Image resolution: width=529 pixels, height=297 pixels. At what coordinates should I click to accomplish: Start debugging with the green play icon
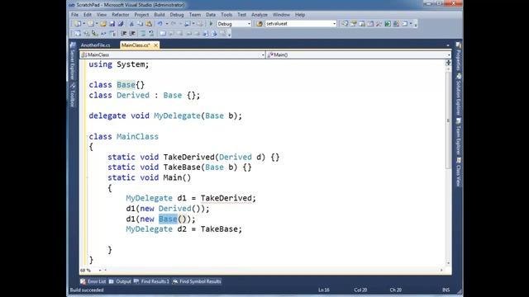(x=211, y=24)
